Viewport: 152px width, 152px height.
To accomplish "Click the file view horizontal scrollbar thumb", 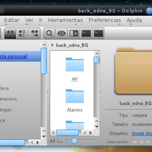I will point(68,133).
